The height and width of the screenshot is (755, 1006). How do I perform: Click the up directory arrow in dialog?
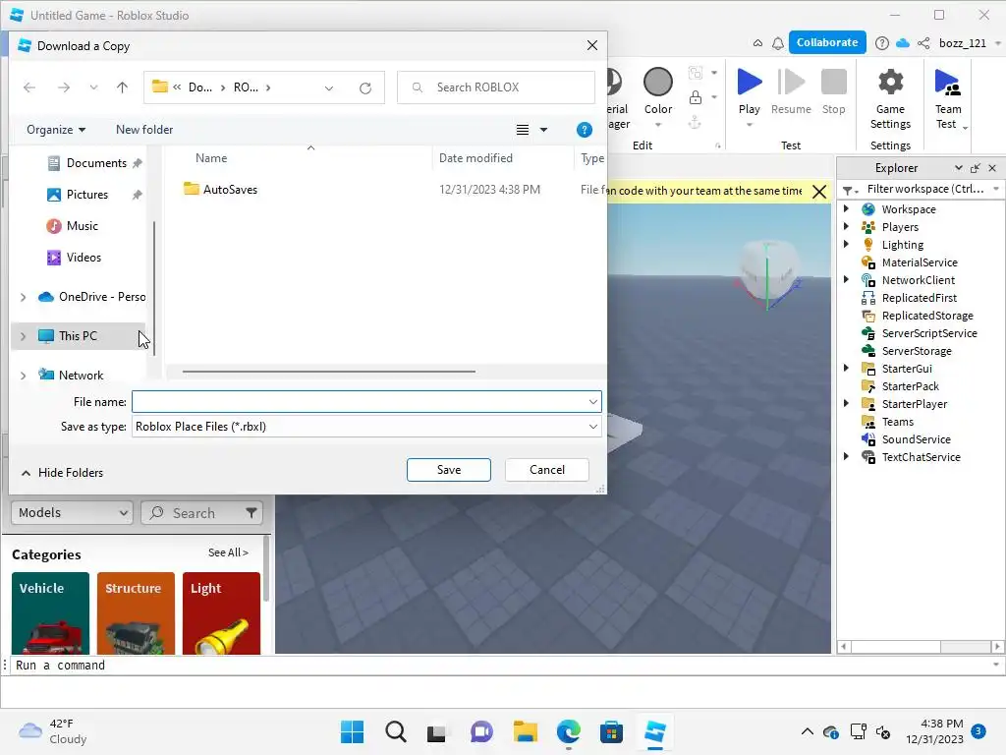122,87
